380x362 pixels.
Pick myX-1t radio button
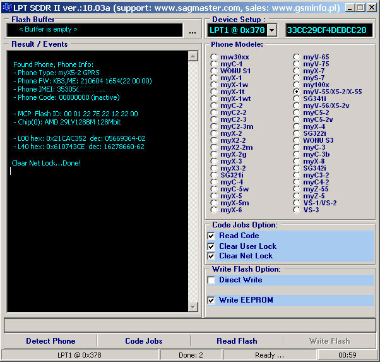coord(214,92)
